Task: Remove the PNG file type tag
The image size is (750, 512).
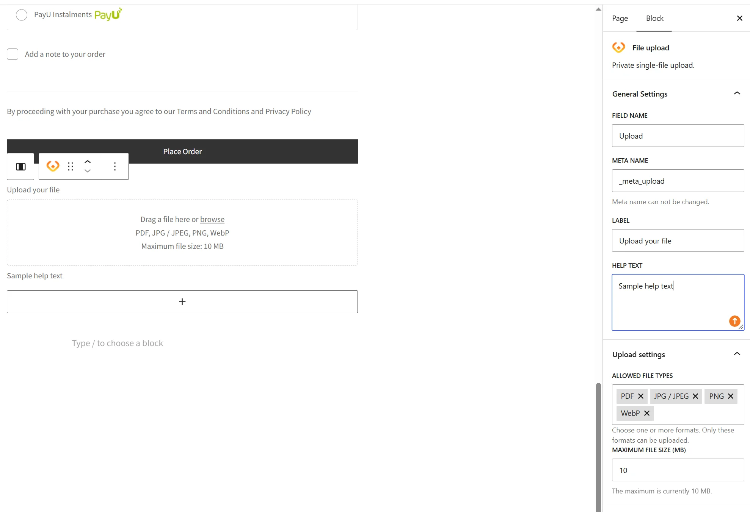Action: coord(731,396)
